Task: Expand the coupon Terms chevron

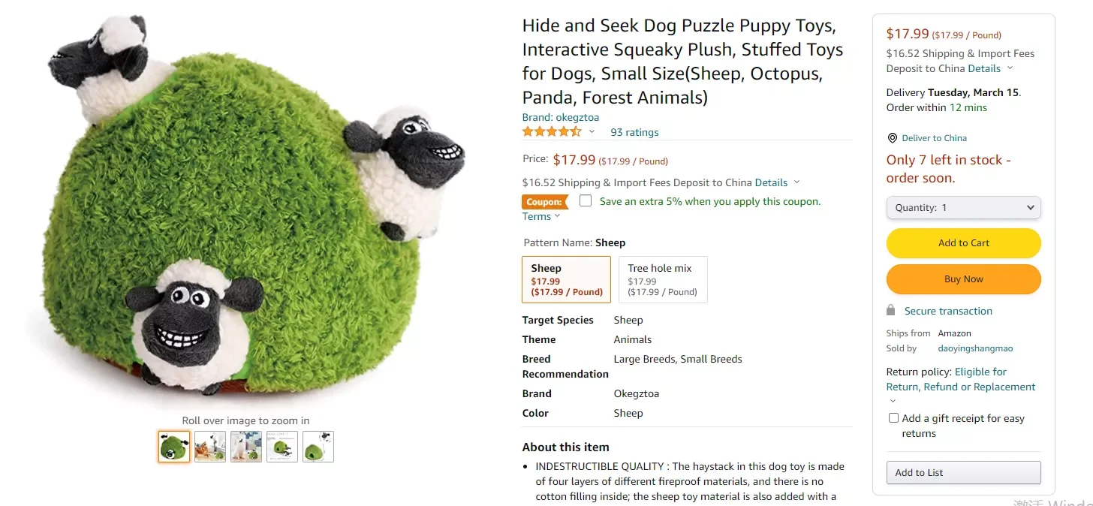Action: click(x=557, y=216)
